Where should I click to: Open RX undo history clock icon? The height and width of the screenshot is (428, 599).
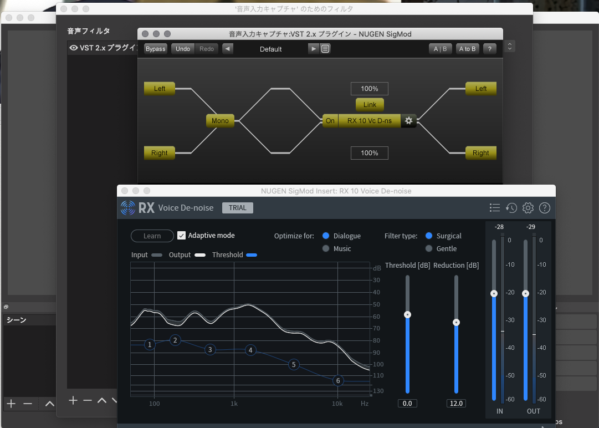point(511,207)
